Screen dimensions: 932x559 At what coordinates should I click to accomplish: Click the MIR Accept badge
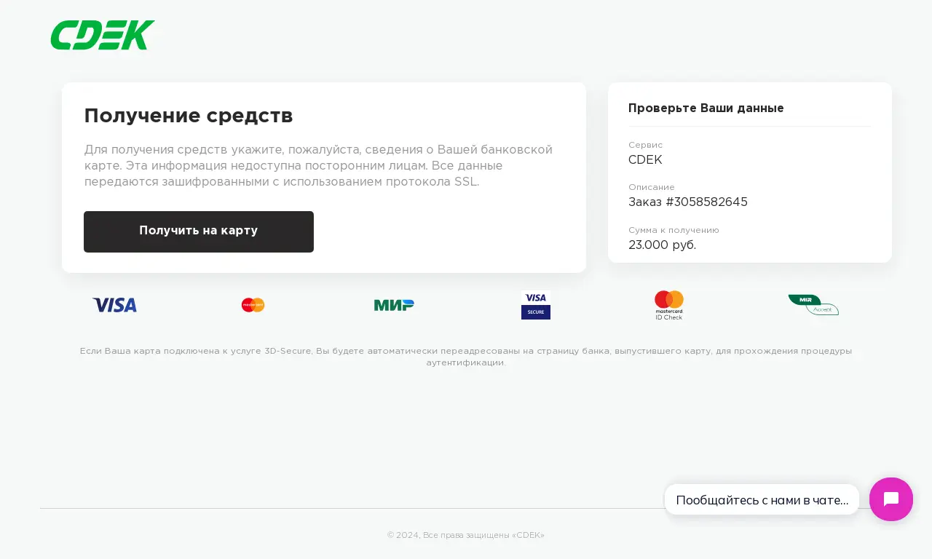click(813, 305)
